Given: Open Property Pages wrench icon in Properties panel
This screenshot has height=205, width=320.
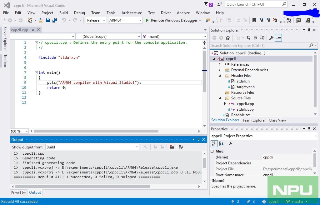Looking at the screenshot, I should pos(230,143).
